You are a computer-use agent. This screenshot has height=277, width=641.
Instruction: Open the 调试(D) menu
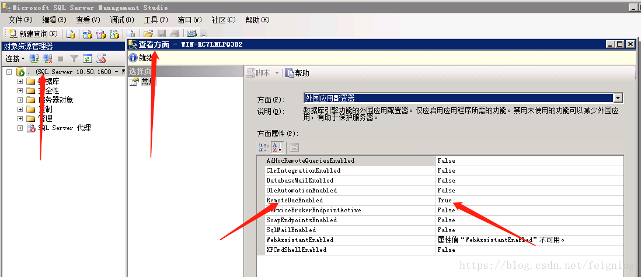(122, 20)
